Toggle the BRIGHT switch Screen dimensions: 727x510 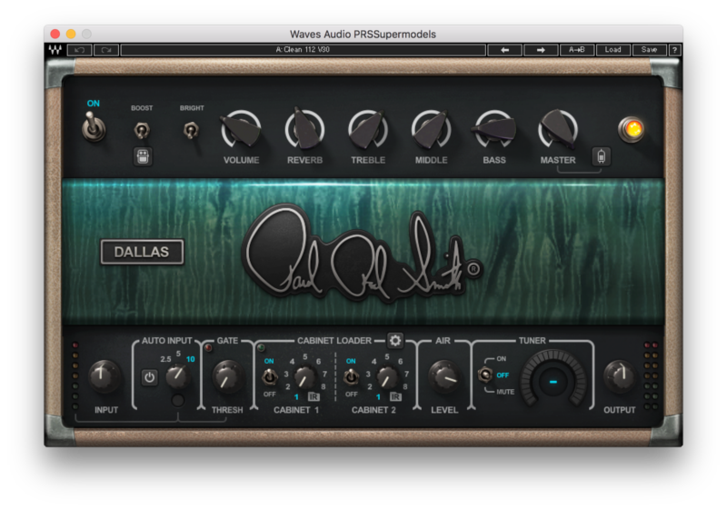[191, 130]
